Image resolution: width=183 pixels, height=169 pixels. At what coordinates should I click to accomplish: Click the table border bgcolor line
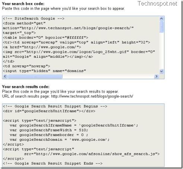point(45,38)
